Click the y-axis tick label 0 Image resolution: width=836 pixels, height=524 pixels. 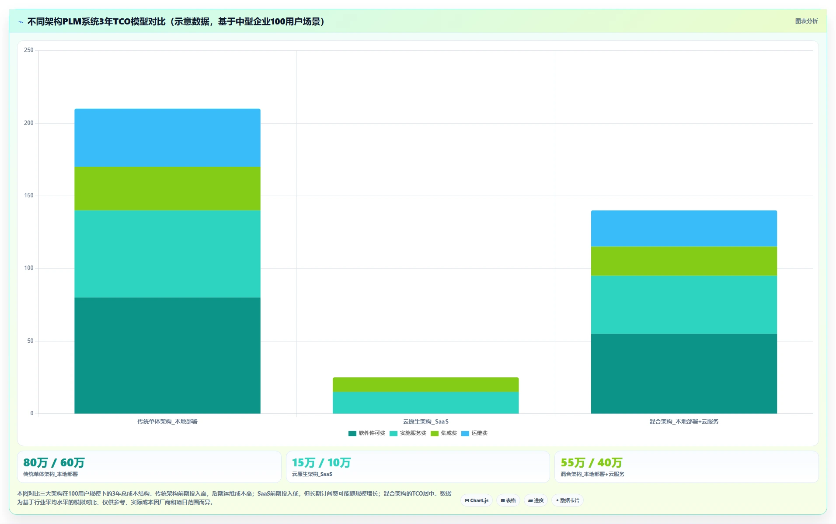[32, 414]
